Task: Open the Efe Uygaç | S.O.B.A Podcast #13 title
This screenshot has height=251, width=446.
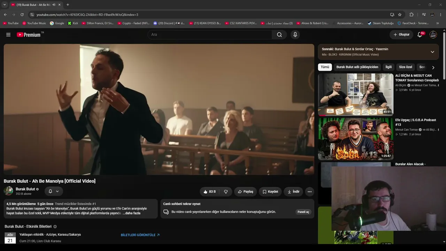Action: click(x=416, y=122)
